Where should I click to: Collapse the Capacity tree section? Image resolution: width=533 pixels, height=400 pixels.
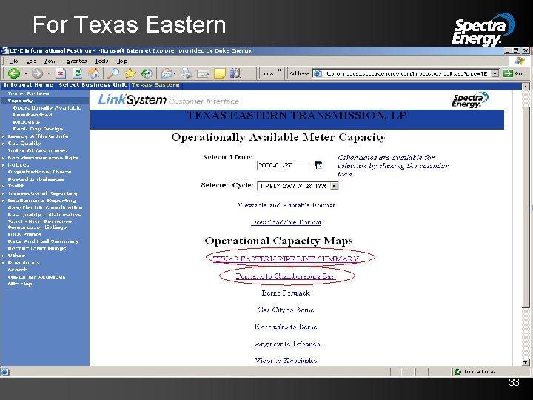click(4, 101)
